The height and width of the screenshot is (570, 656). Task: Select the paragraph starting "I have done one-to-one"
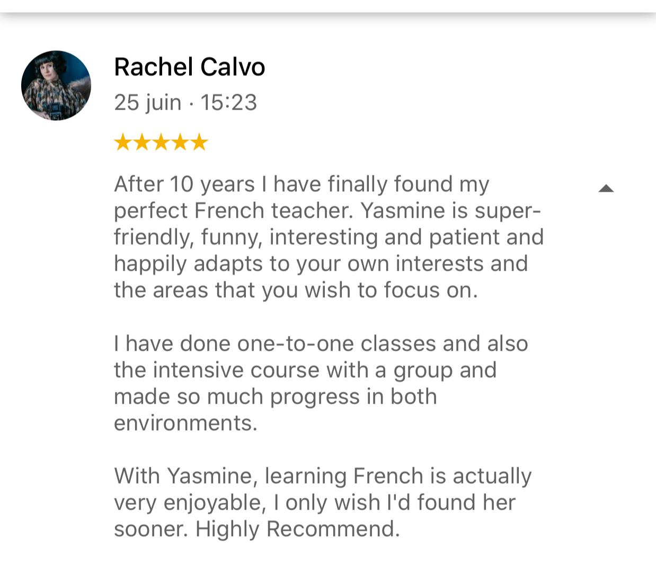click(321, 384)
